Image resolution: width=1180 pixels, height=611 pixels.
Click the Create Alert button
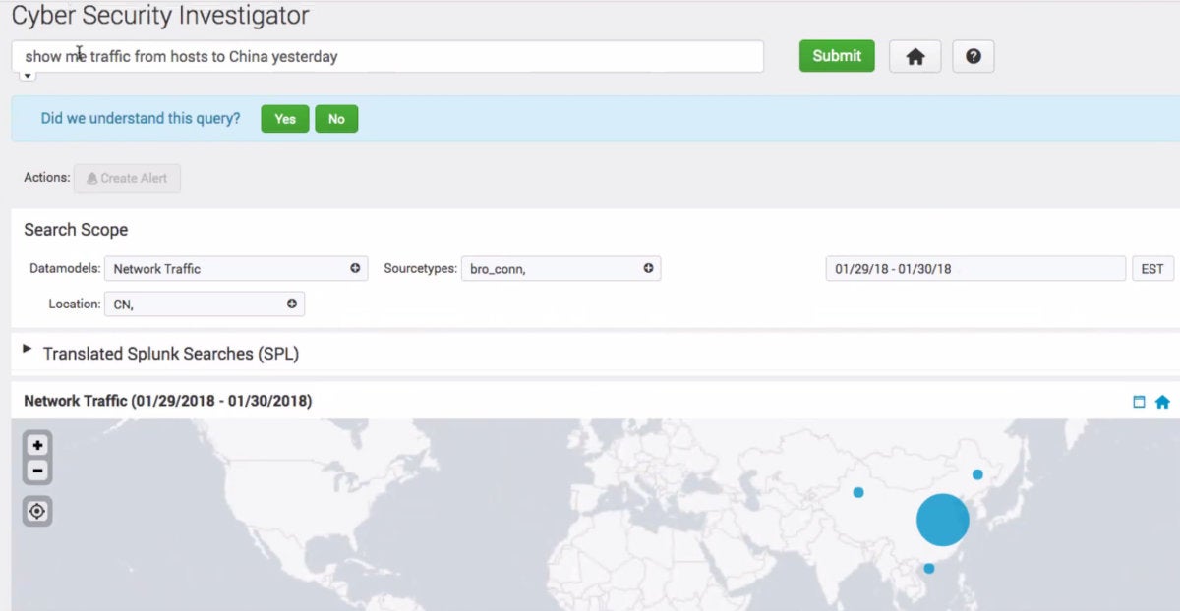tap(127, 178)
